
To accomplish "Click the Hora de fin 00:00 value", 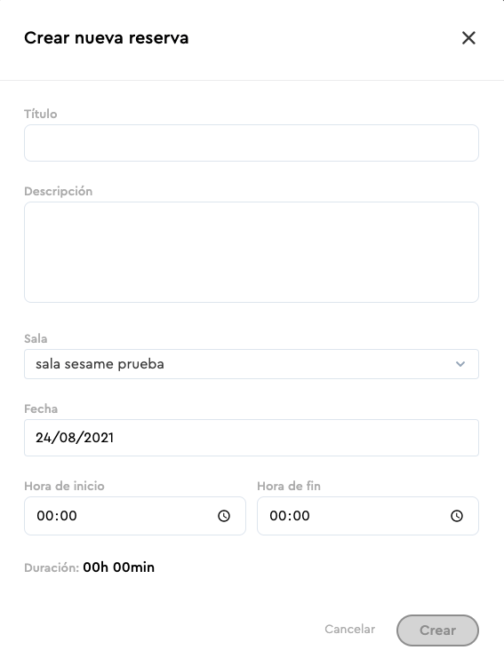I will coord(290,516).
